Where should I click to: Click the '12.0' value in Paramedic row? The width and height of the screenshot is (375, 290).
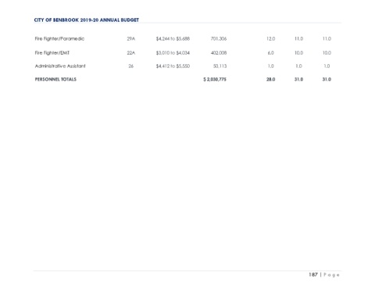click(x=270, y=39)
